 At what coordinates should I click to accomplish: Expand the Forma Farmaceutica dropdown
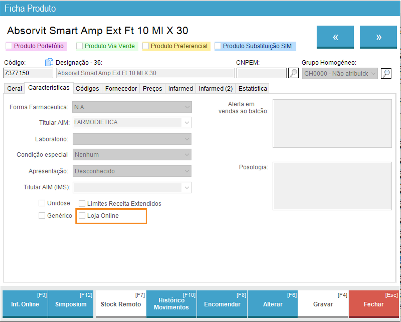[x=187, y=107]
